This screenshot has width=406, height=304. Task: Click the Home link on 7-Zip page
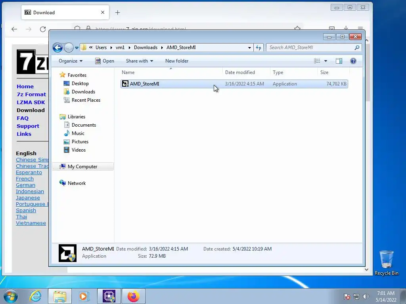(x=25, y=87)
